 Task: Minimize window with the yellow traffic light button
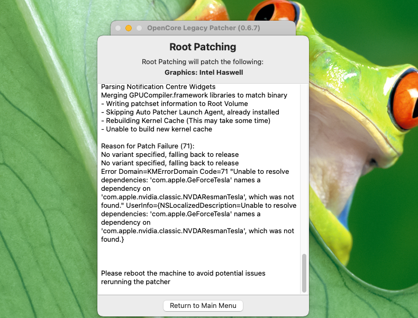[x=129, y=28]
